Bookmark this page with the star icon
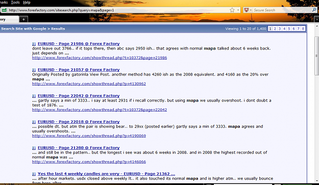The image size is (319, 185). [232, 10]
